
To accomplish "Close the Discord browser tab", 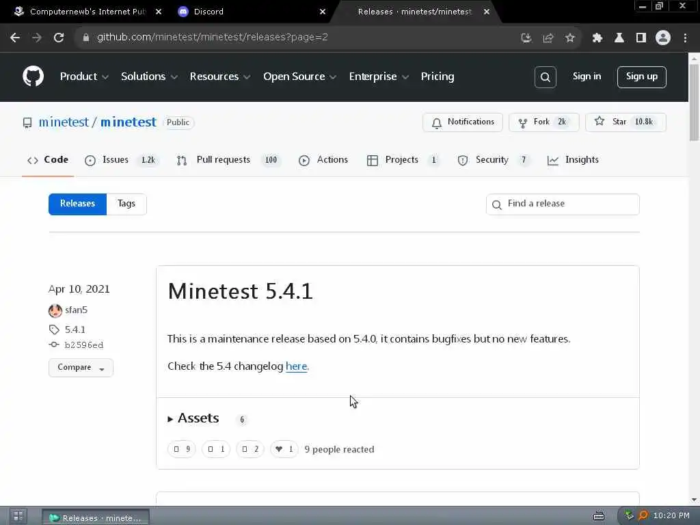I will (x=323, y=12).
